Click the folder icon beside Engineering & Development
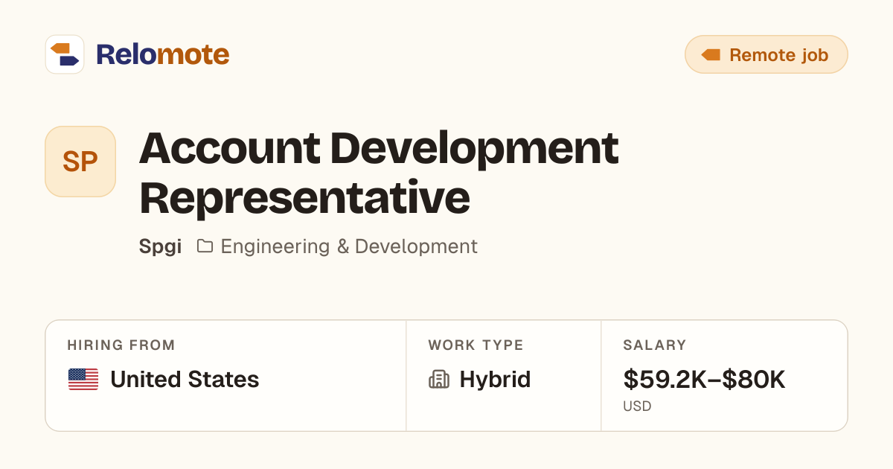The image size is (893, 469). [x=205, y=246]
